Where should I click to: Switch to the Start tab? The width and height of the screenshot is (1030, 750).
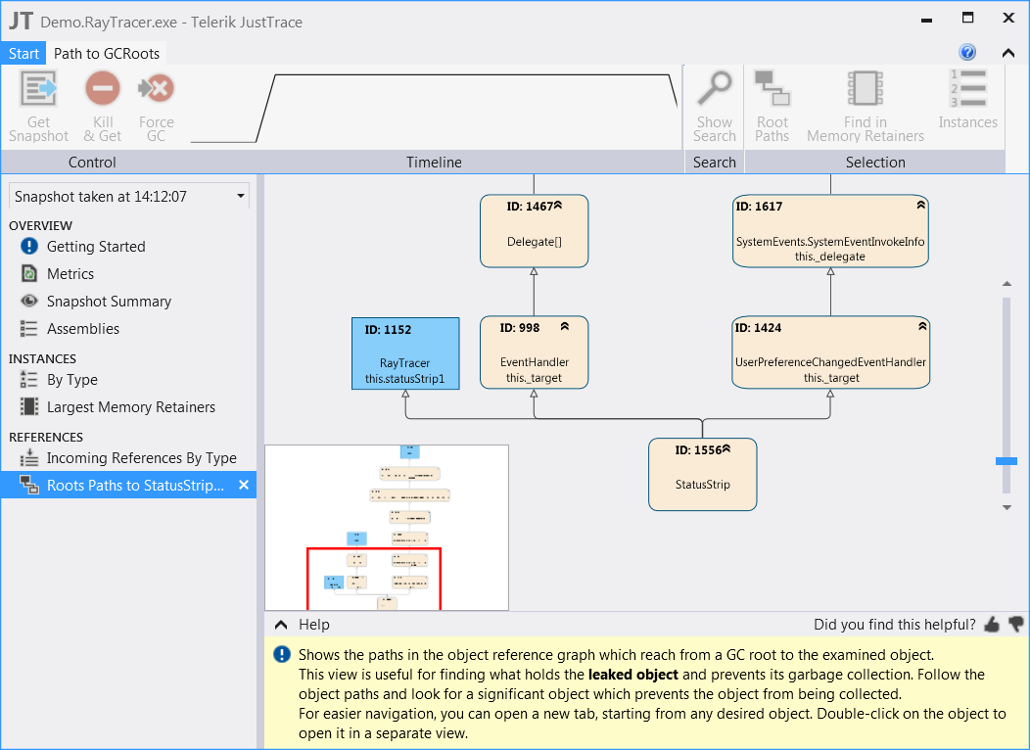tap(23, 54)
